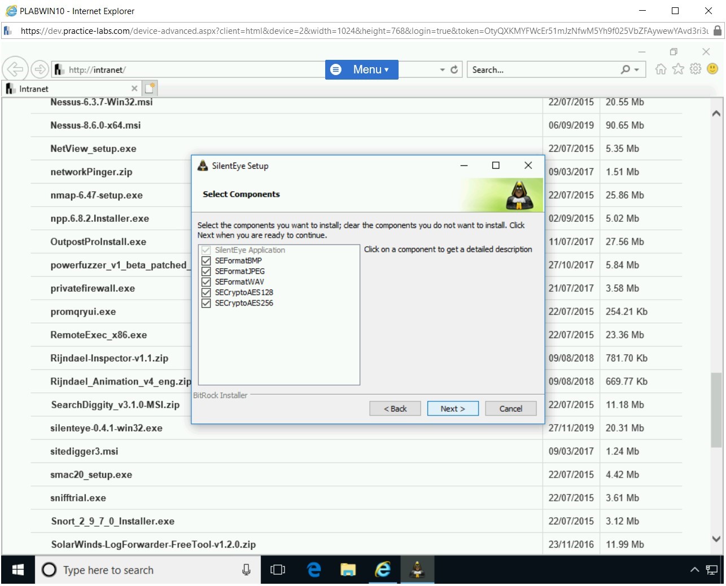This screenshot has height=586, width=726.
Task: Open a new blank tab
Action: point(150,88)
